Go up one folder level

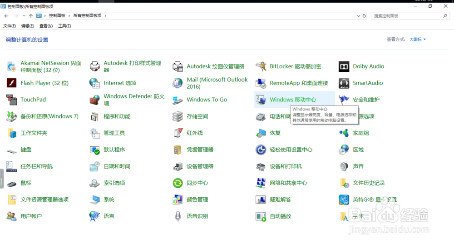[x=31, y=16]
